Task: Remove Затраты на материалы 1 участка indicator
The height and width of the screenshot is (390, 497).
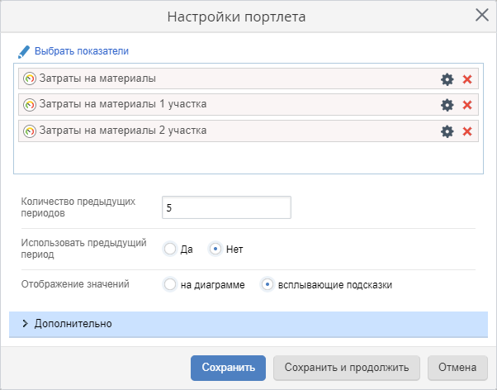Action: [x=466, y=105]
